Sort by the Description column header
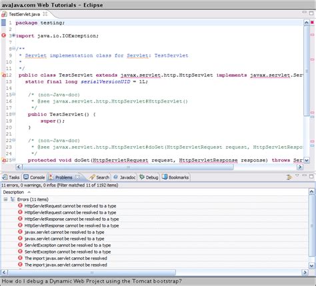 tap(13, 192)
